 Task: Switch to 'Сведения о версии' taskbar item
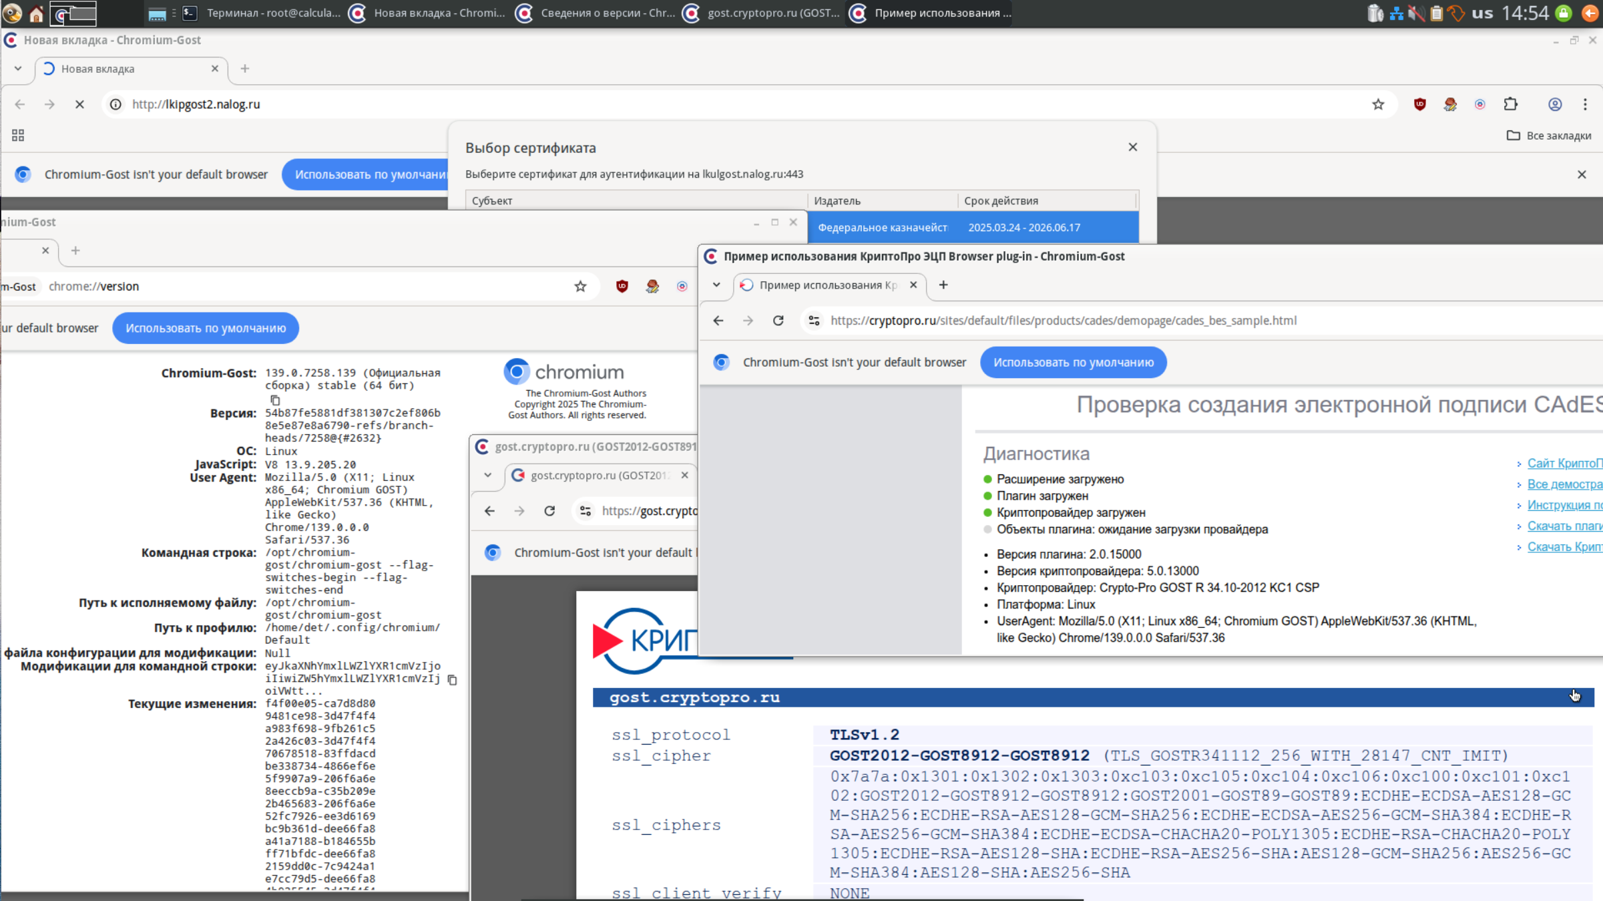coord(596,13)
